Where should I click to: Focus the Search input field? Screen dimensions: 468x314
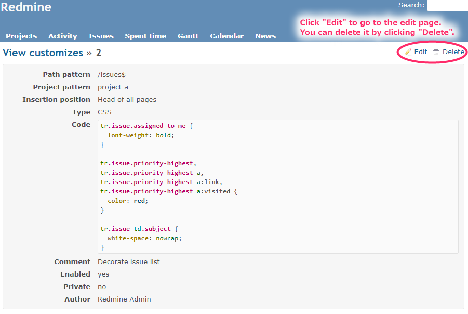447,5
